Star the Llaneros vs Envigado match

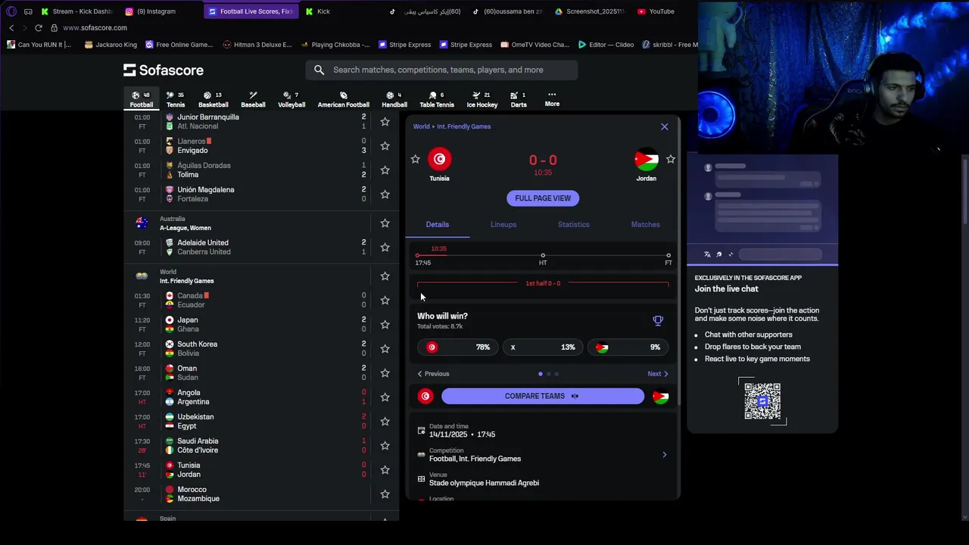pos(385,146)
